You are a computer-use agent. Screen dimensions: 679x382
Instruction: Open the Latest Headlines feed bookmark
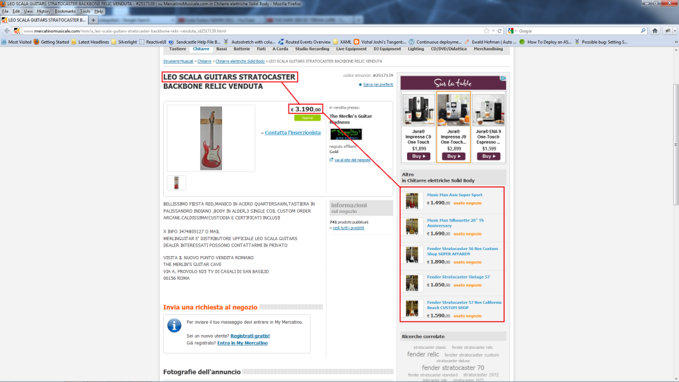(x=90, y=42)
